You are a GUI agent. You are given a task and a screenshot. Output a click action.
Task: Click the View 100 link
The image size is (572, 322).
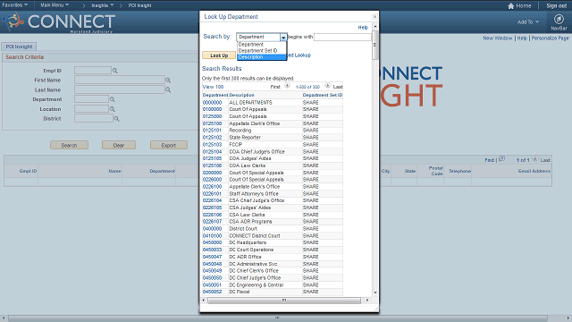click(x=213, y=87)
